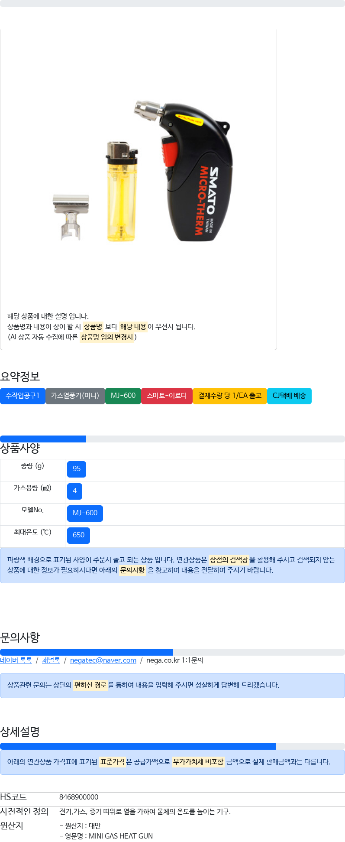Click the negatec@naver.com email link
Image resolution: width=345 pixels, height=842 pixels.
click(103, 660)
